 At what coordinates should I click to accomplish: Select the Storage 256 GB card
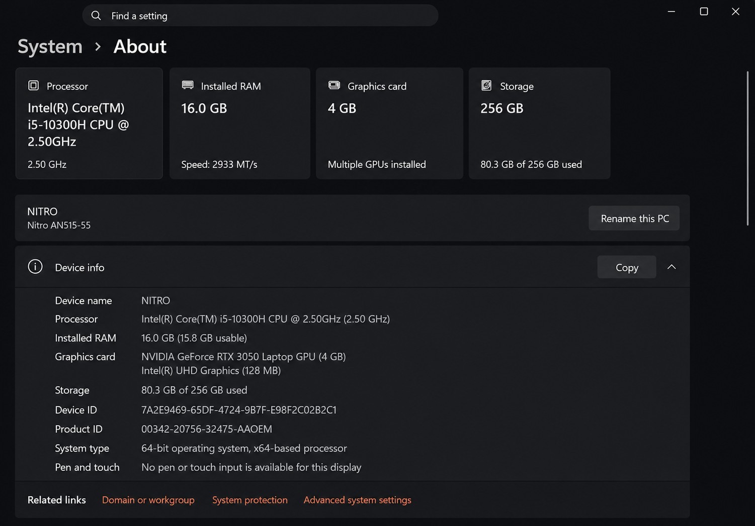(539, 123)
